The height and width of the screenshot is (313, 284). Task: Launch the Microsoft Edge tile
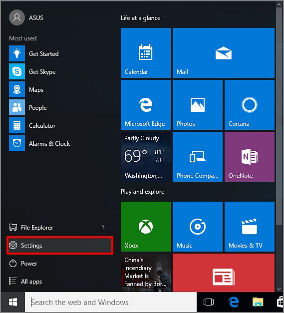click(x=145, y=105)
